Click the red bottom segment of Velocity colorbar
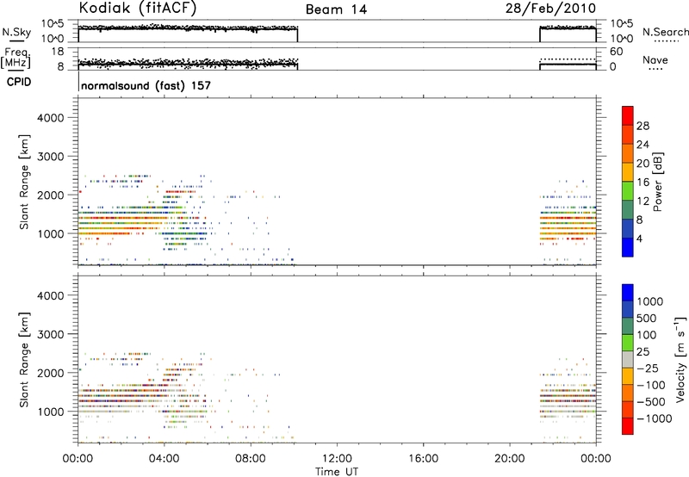 click(628, 426)
